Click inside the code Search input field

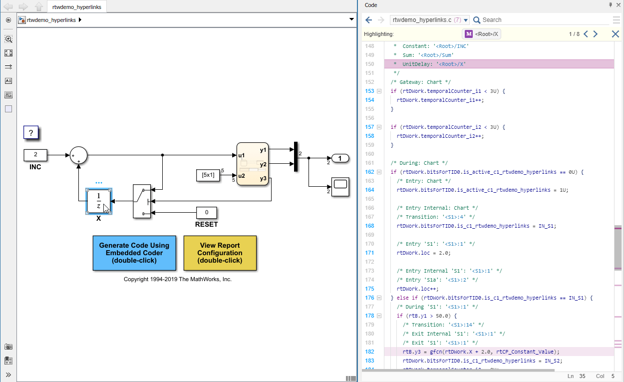tap(524, 19)
